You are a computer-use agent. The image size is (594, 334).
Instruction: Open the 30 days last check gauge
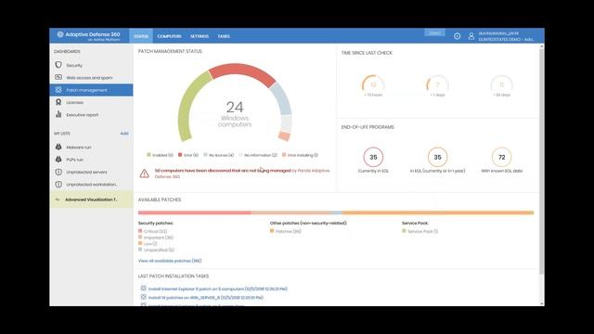point(501,84)
